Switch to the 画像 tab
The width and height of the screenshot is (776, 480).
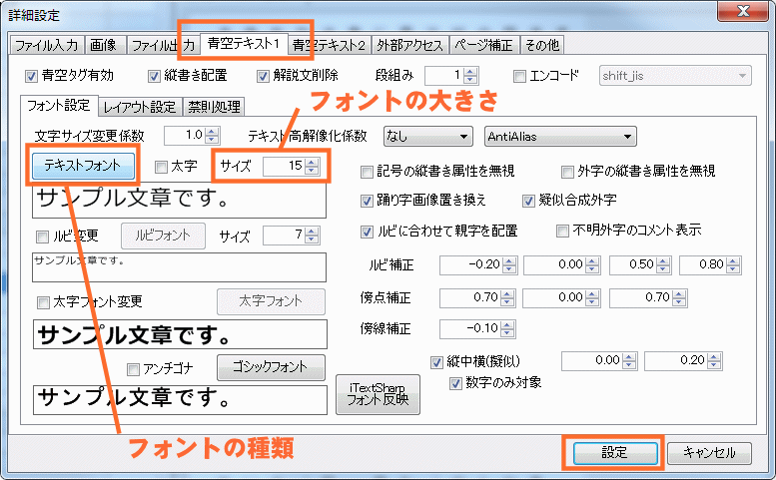(x=102, y=45)
